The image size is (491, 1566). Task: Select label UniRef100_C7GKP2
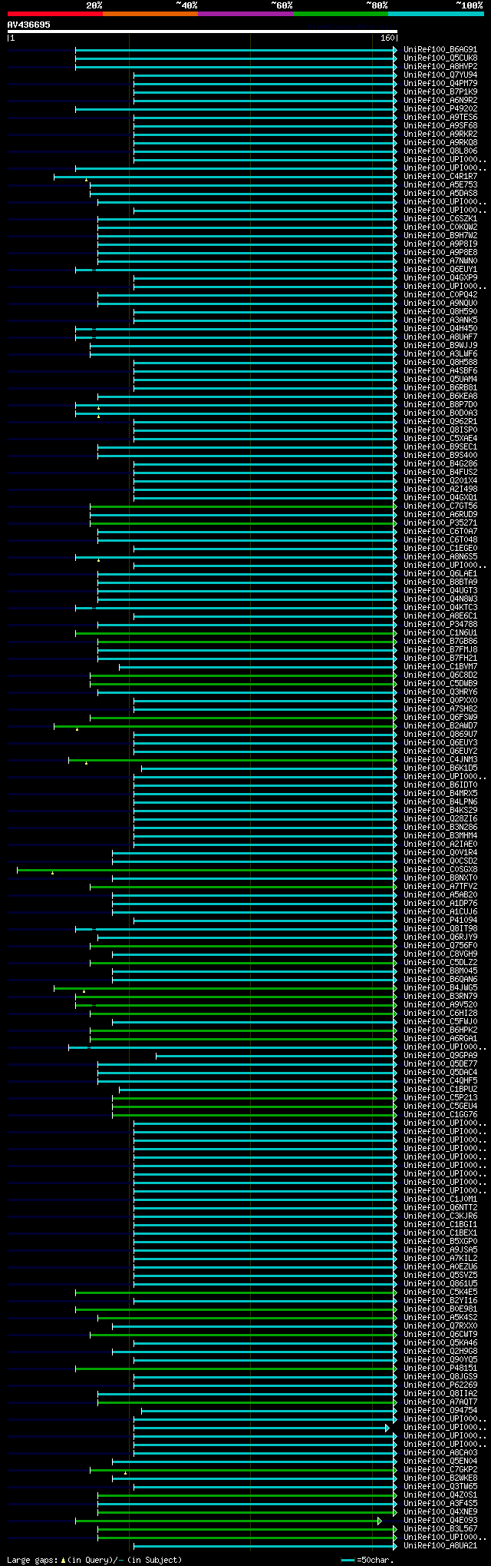(x=440, y=1470)
